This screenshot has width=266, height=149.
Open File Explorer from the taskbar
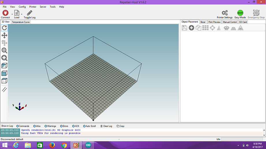28,145
